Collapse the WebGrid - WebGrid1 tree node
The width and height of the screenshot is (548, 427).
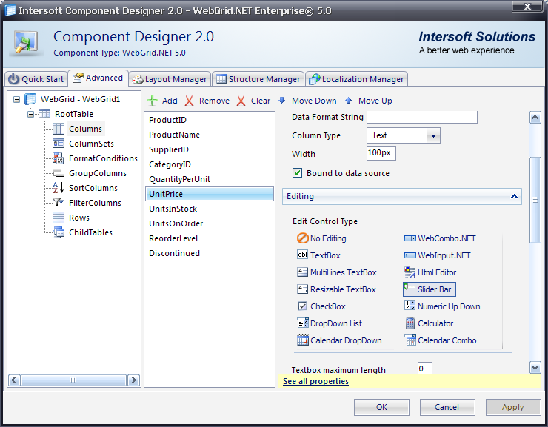pos(16,99)
